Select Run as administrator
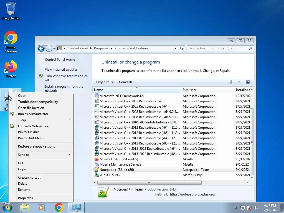Viewport: 284px width, 213px height. (x=41, y=114)
